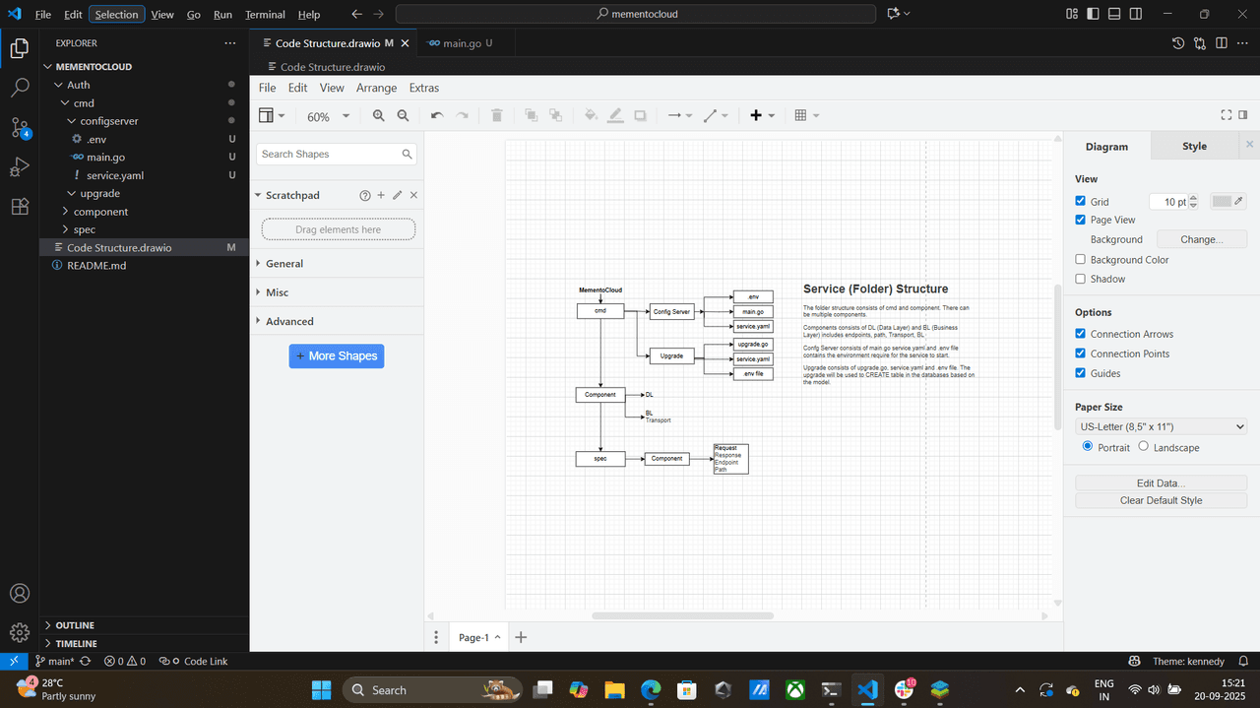Click the More Shapes button
1260x708 pixels.
coord(337,355)
